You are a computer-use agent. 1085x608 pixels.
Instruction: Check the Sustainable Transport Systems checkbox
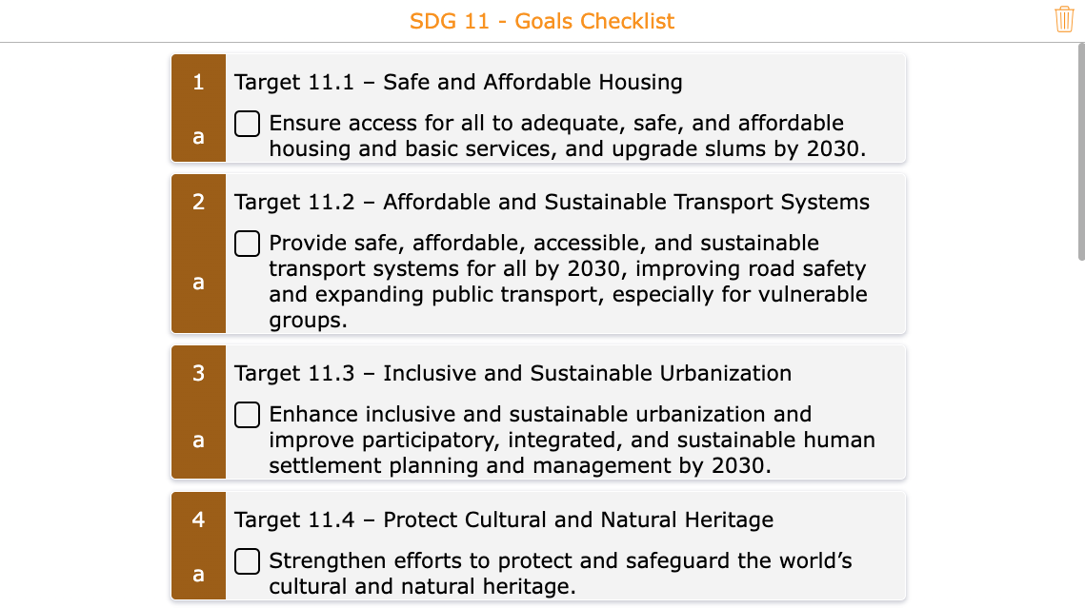pos(247,244)
